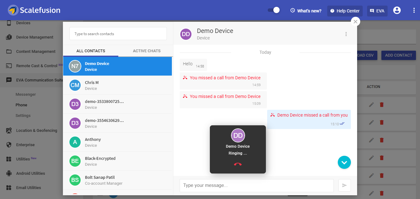Open Enterprise section
The height and width of the screenshot is (199, 420).
click(x=25, y=145)
